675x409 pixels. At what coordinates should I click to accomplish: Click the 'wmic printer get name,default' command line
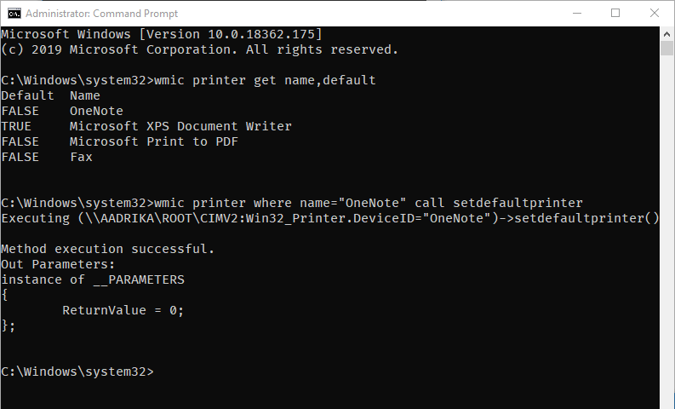pos(187,80)
